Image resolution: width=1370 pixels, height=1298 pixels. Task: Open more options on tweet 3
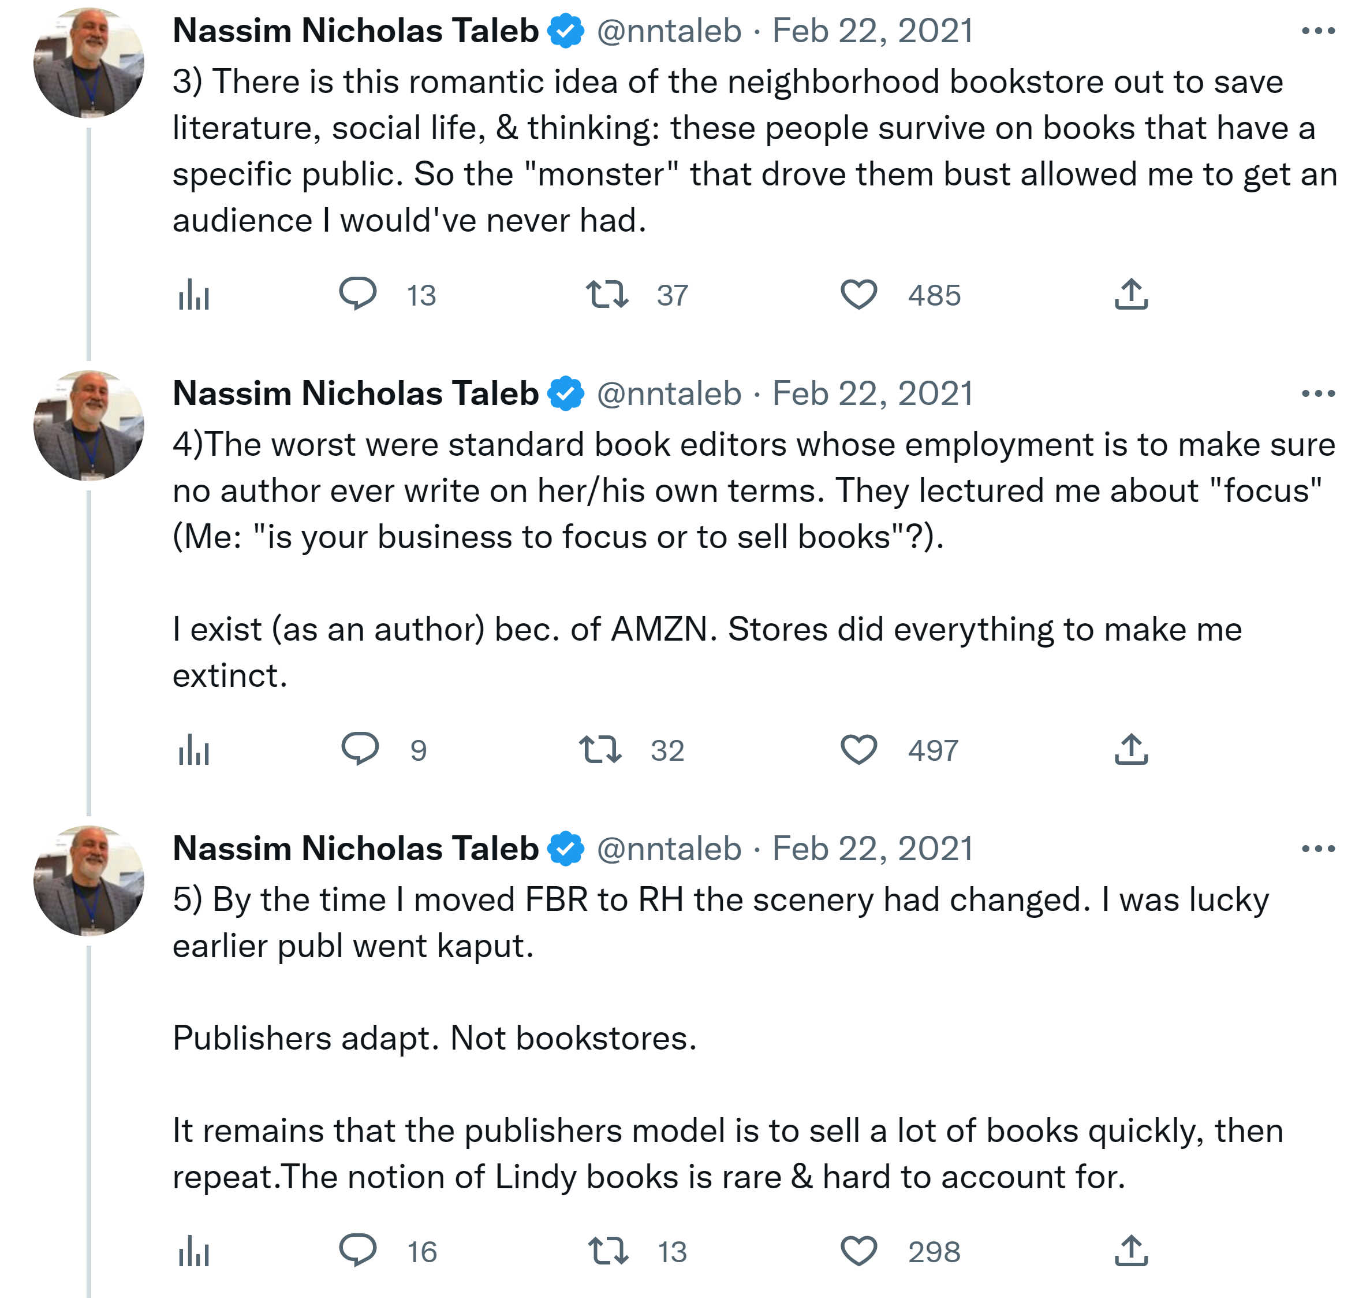pyautogui.click(x=1317, y=31)
